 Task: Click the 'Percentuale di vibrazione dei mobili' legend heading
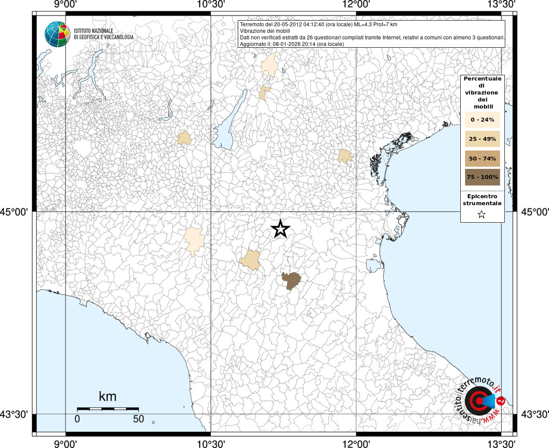coord(483,93)
